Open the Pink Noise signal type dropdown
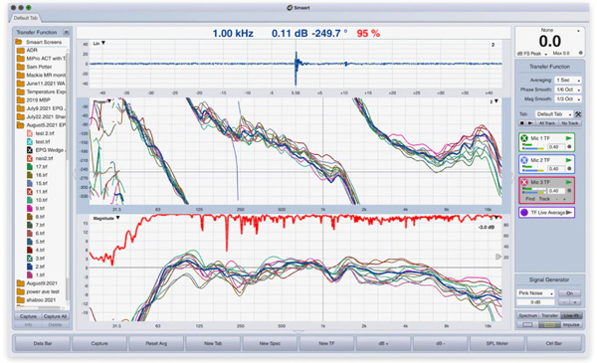The width and height of the screenshot is (597, 363). (x=535, y=293)
